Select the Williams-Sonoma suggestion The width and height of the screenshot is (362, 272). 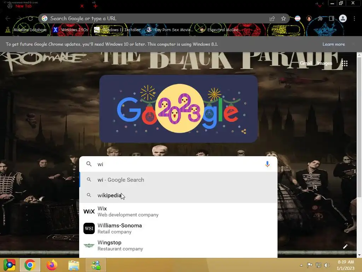pos(178,228)
